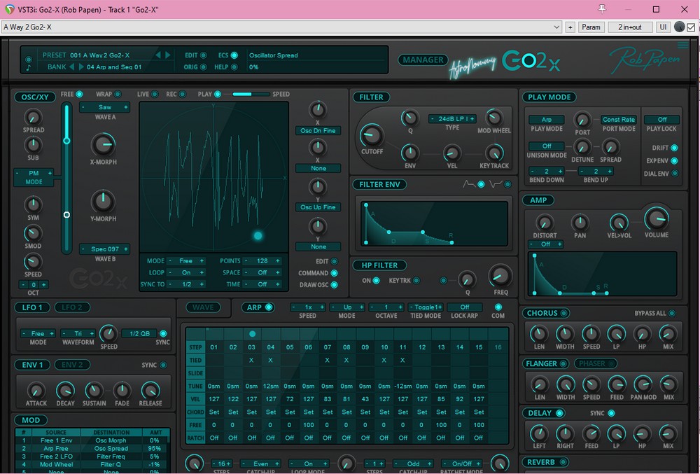The width and height of the screenshot is (700, 474).
Task: Switch to the LFO 2 tab
Action: pos(72,307)
